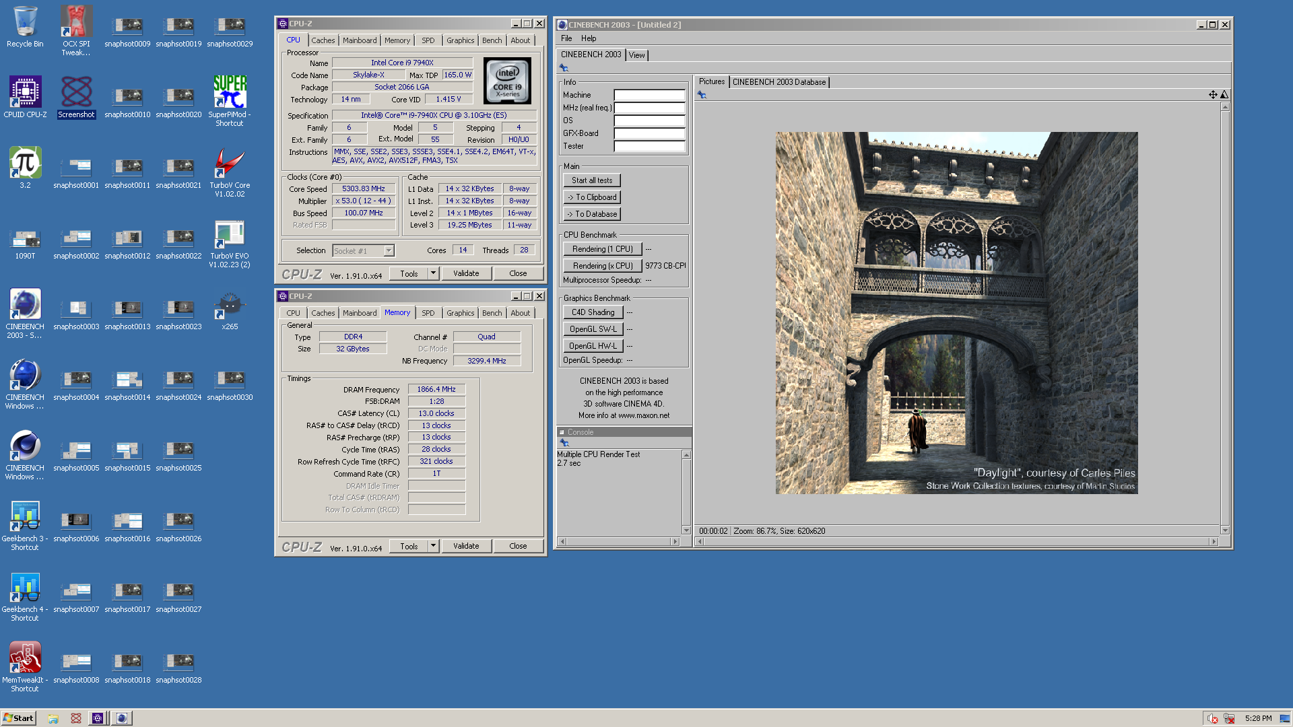Open the File menu in CINEBENCH
The height and width of the screenshot is (727, 1293).
point(566,38)
